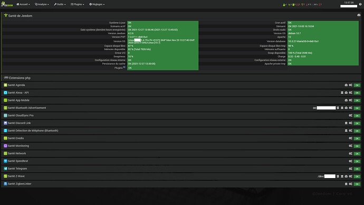364x205 pixels.
Task: Expand the Extensions php section
Action: 181,78
